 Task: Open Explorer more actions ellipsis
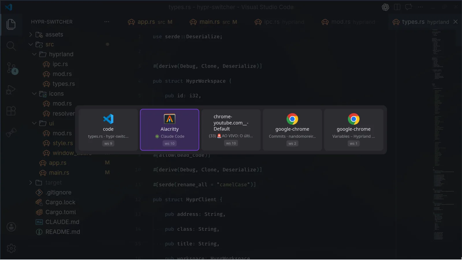(107, 22)
